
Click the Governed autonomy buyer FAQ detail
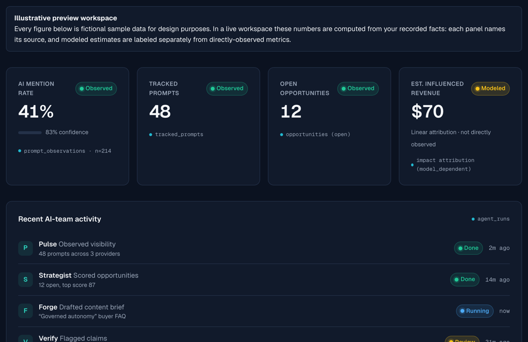click(82, 317)
